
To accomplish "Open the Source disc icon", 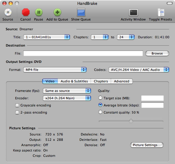I will tap(8, 12).
